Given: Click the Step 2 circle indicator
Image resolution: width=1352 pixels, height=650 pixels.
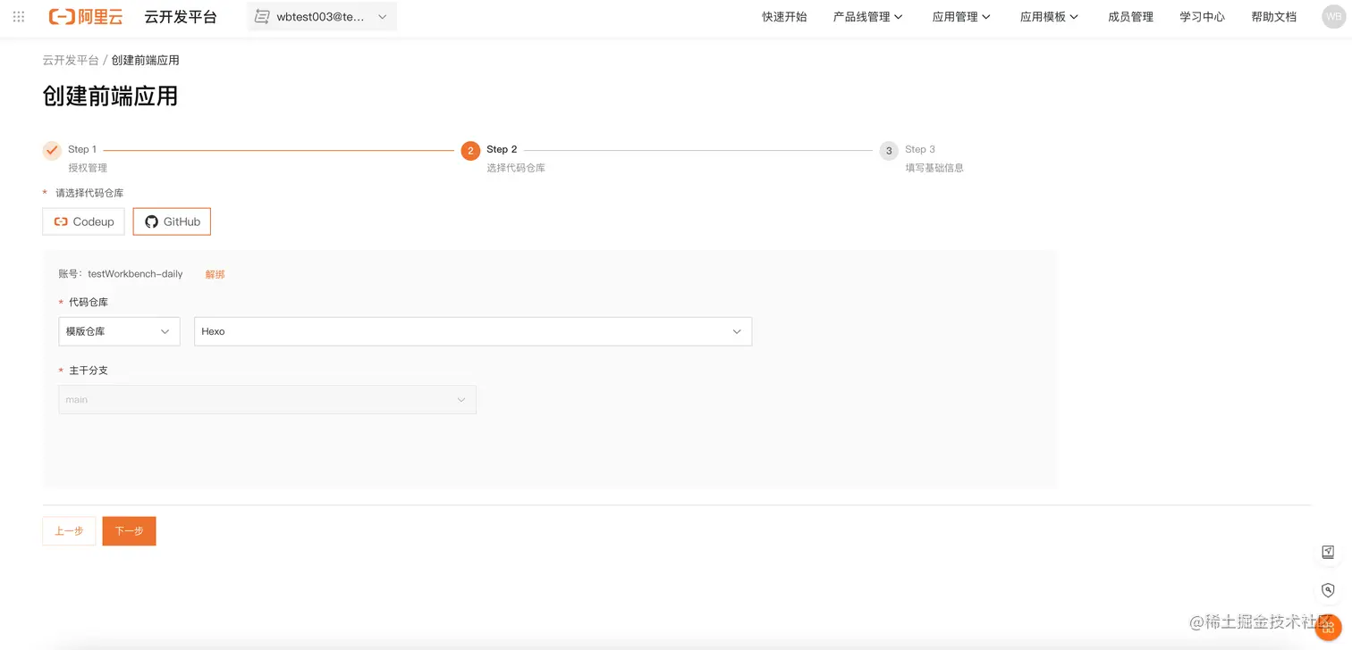Looking at the screenshot, I should [x=470, y=150].
